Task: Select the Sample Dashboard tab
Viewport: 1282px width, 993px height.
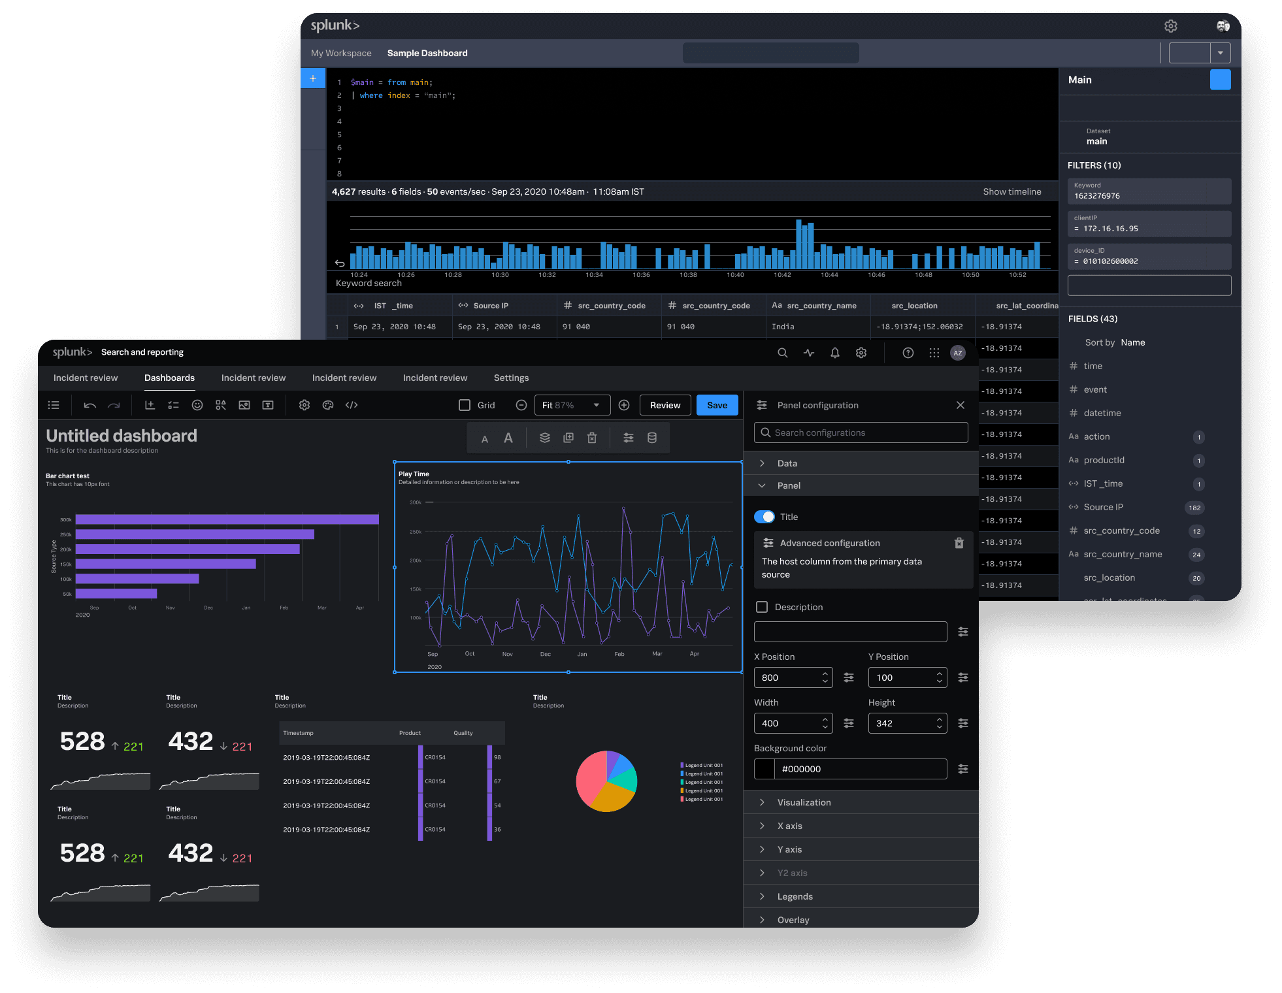Action: coord(427,53)
